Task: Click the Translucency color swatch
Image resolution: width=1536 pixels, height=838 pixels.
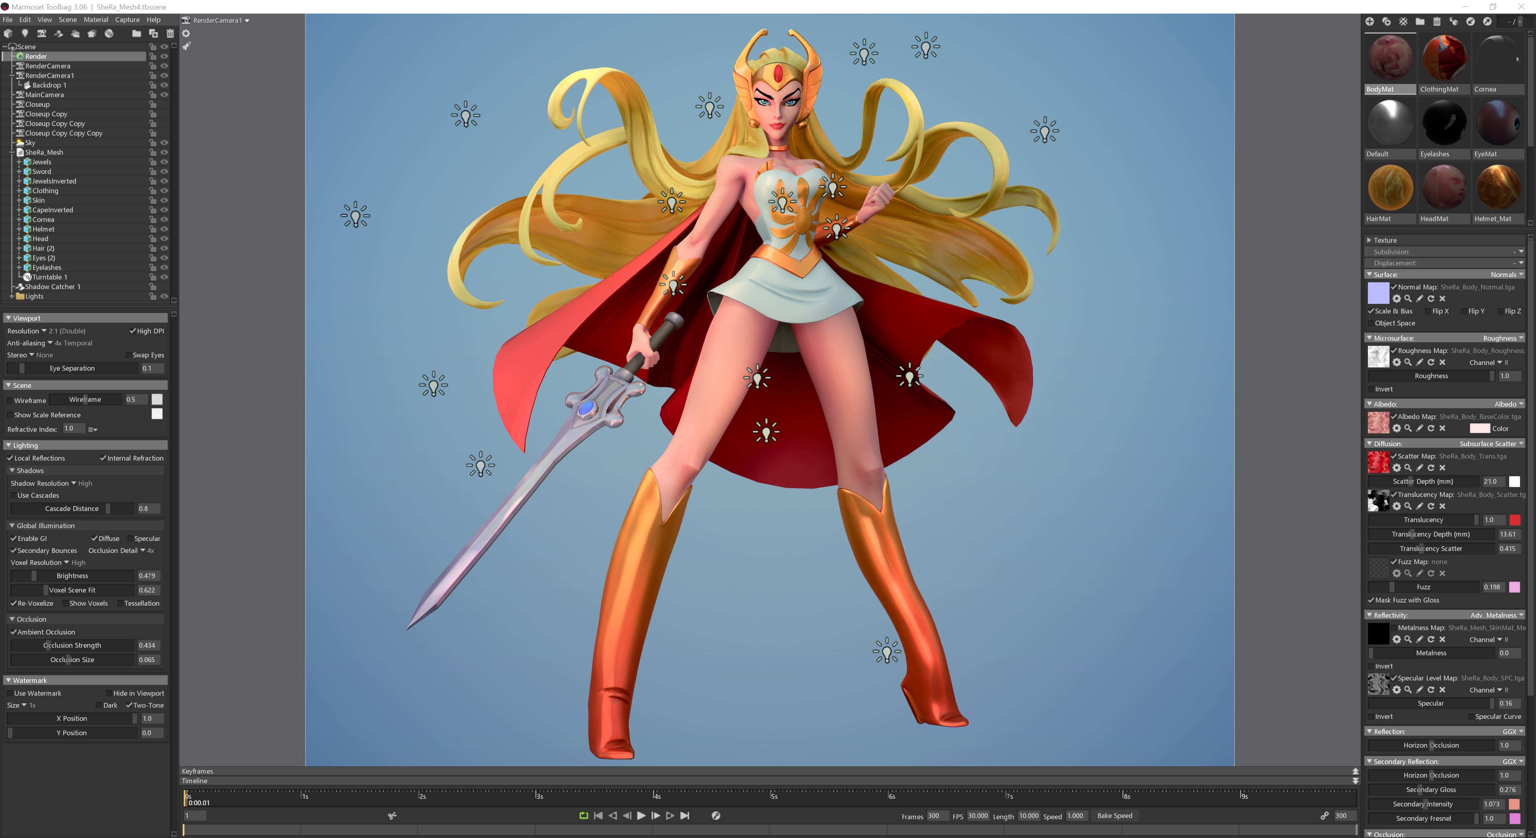Action: 1516,520
